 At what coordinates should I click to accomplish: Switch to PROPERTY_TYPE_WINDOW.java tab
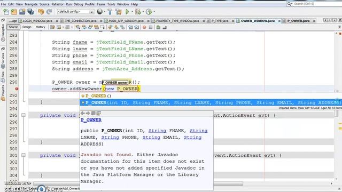(x=177, y=21)
